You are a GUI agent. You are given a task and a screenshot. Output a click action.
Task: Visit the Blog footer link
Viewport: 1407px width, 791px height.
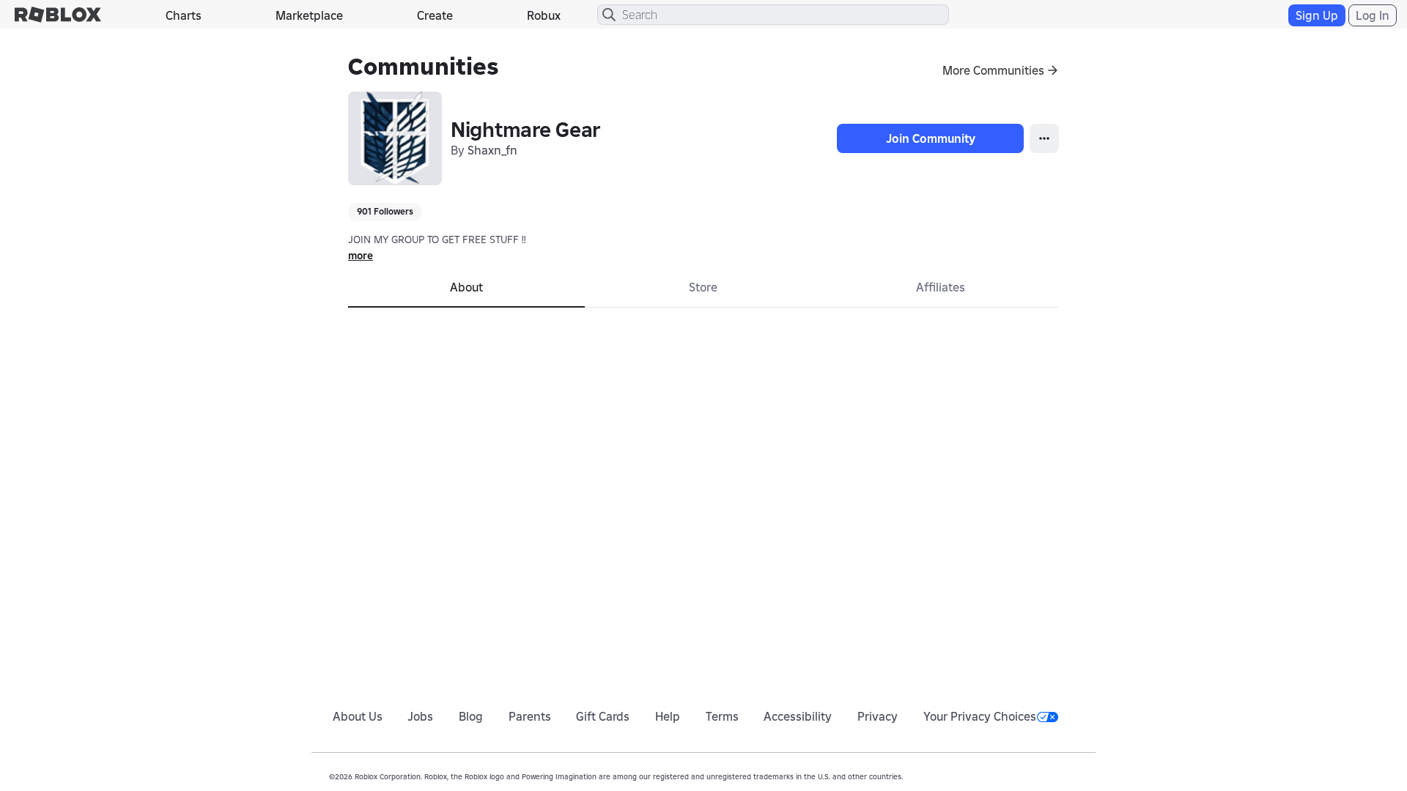pos(470,716)
